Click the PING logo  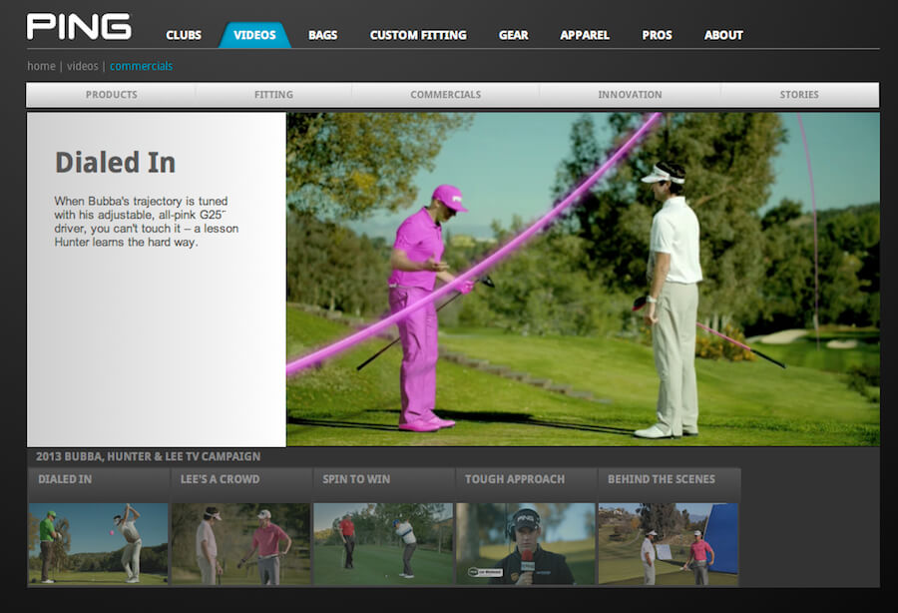tap(78, 27)
